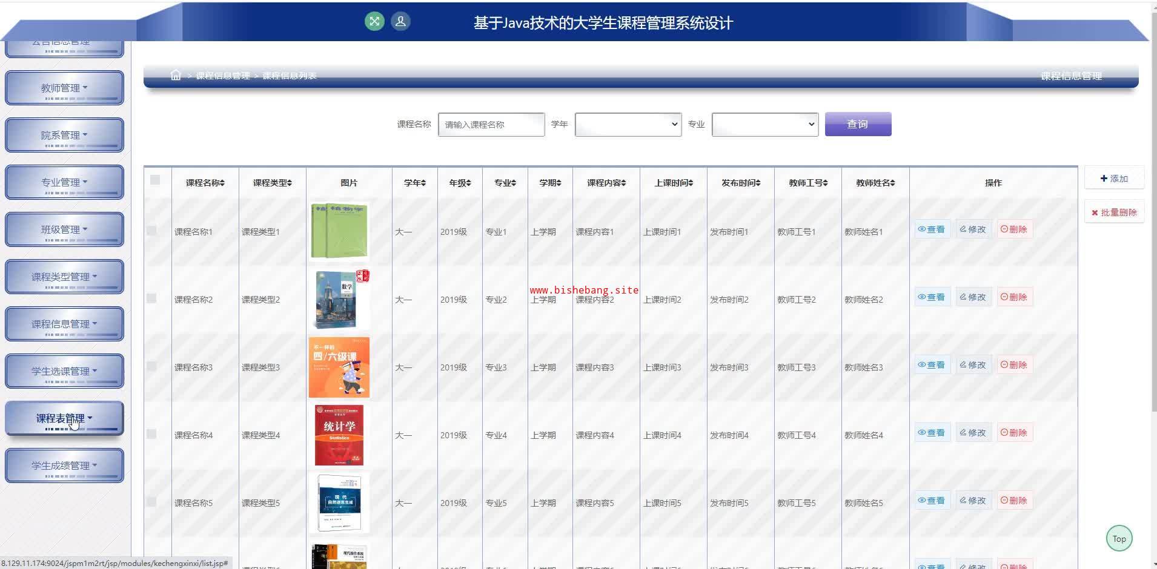Open the 学年 dropdown filter

[628, 124]
